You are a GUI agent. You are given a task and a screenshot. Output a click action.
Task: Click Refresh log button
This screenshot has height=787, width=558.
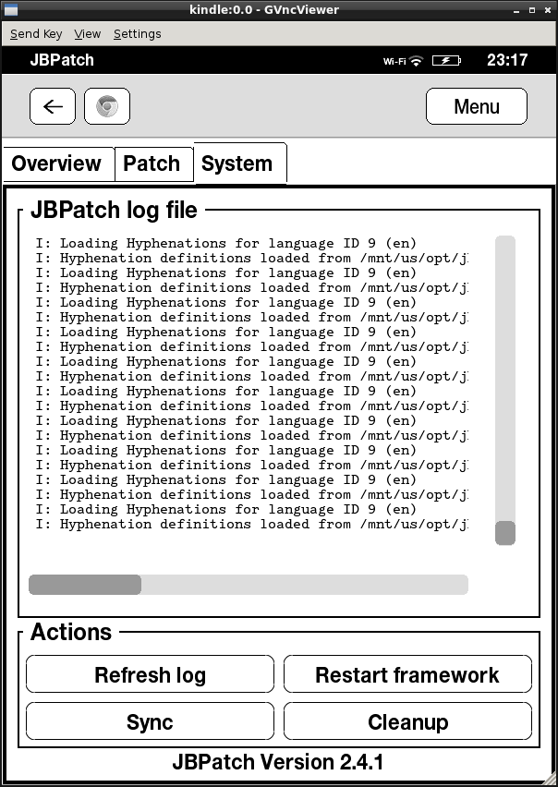pyautogui.click(x=150, y=674)
